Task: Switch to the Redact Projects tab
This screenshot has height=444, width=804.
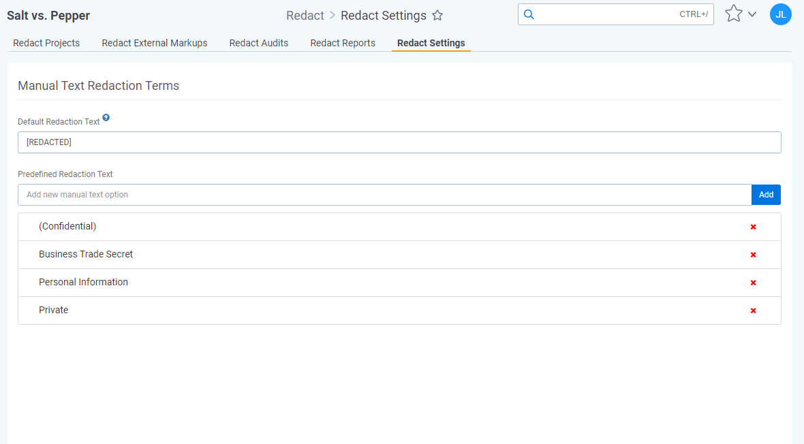Action: pos(46,43)
